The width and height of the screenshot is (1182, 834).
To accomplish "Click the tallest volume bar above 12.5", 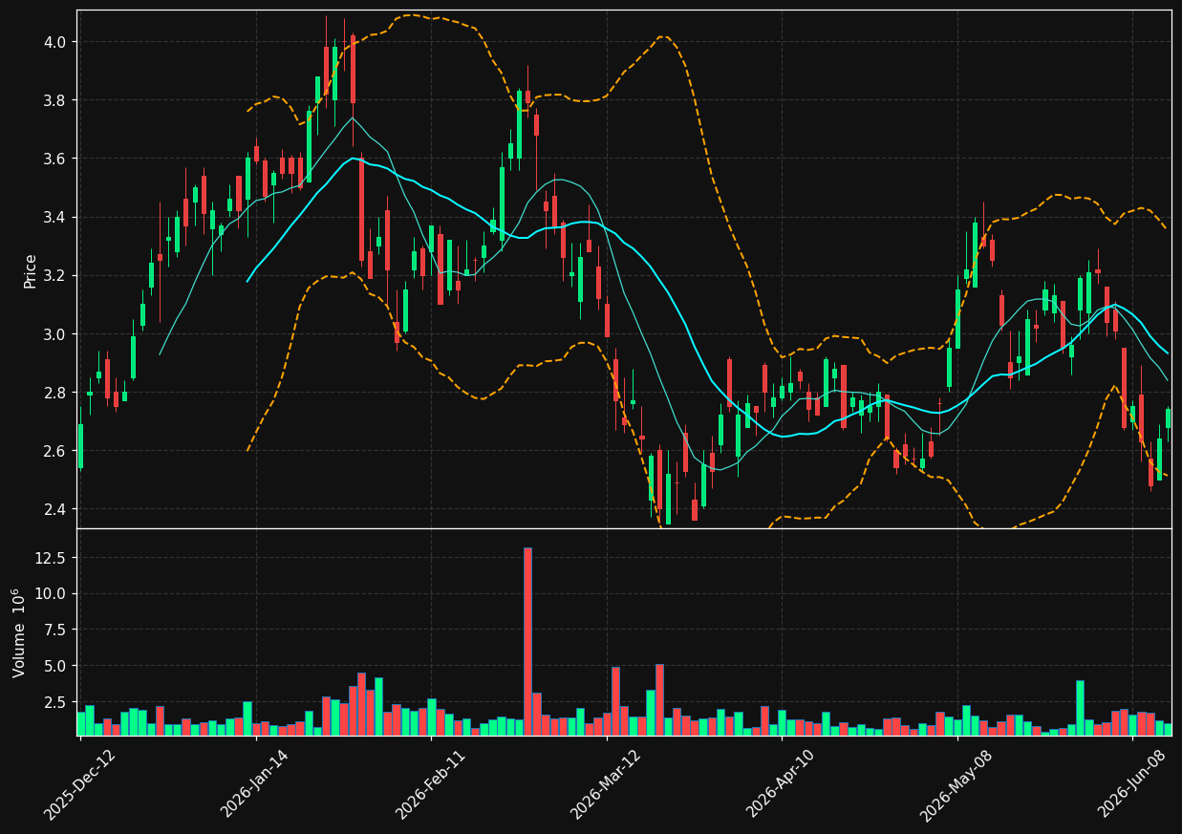I will pos(527,641).
